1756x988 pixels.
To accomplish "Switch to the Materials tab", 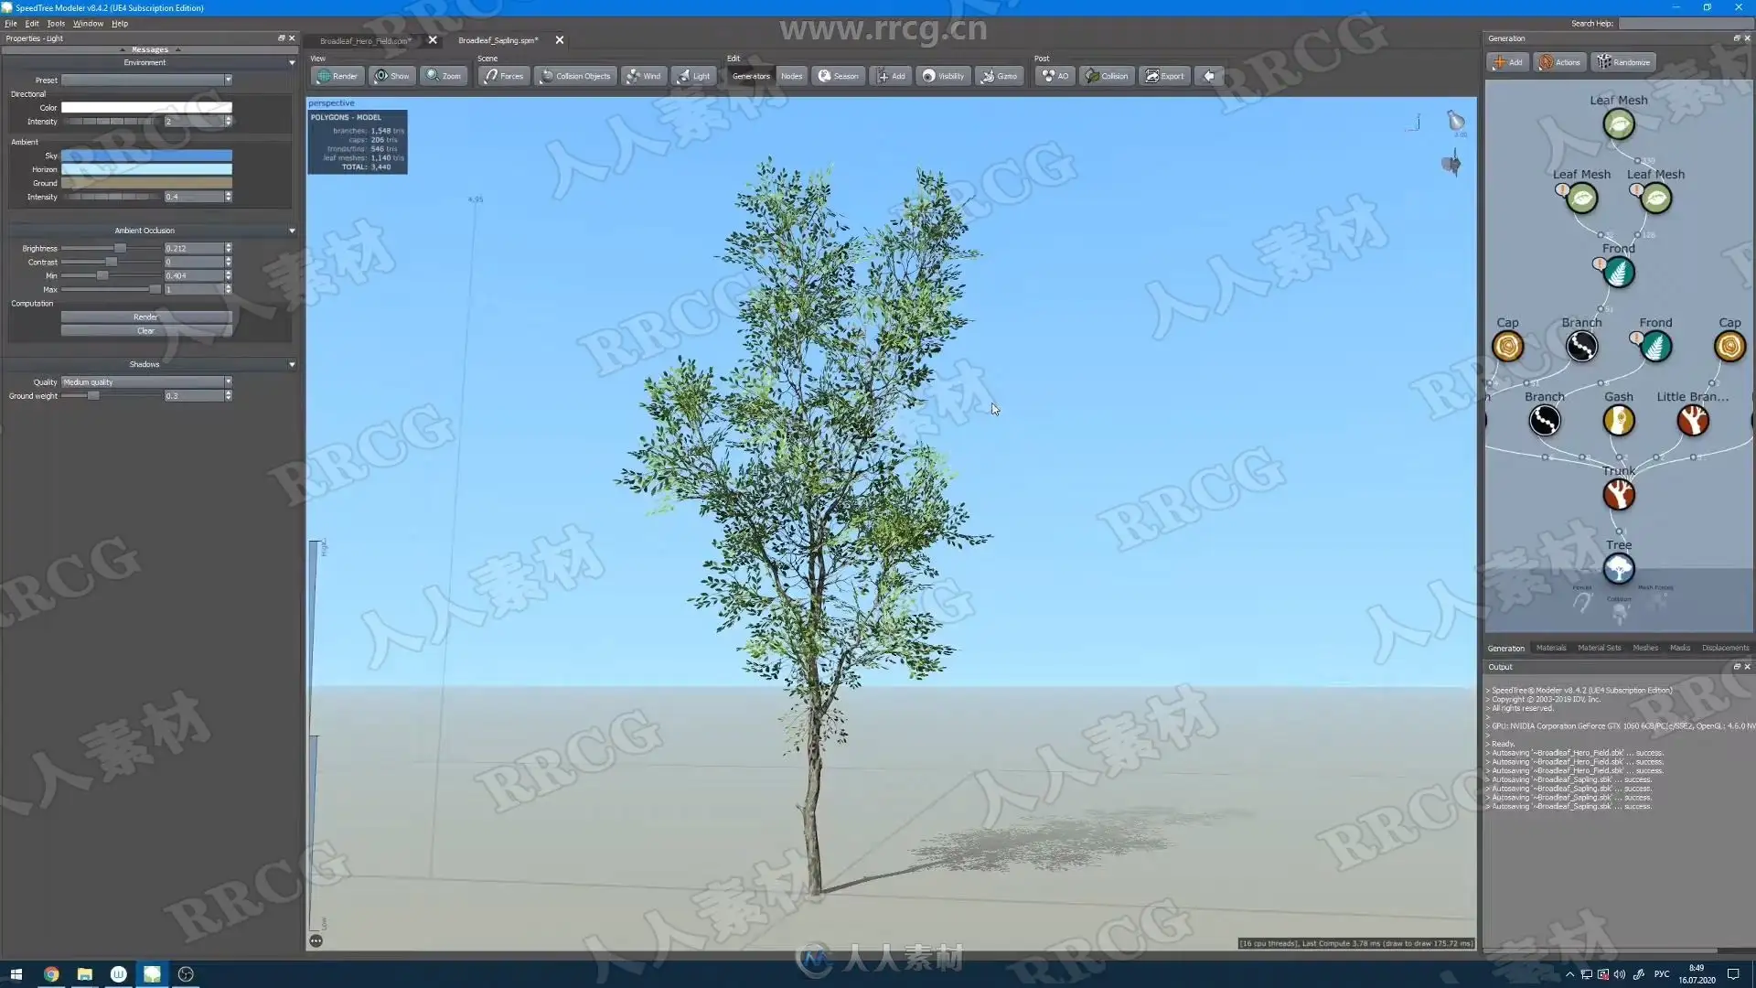I will tap(1550, 648).
